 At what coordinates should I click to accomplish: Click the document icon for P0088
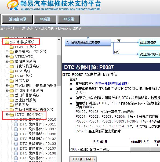pos(16,134)
